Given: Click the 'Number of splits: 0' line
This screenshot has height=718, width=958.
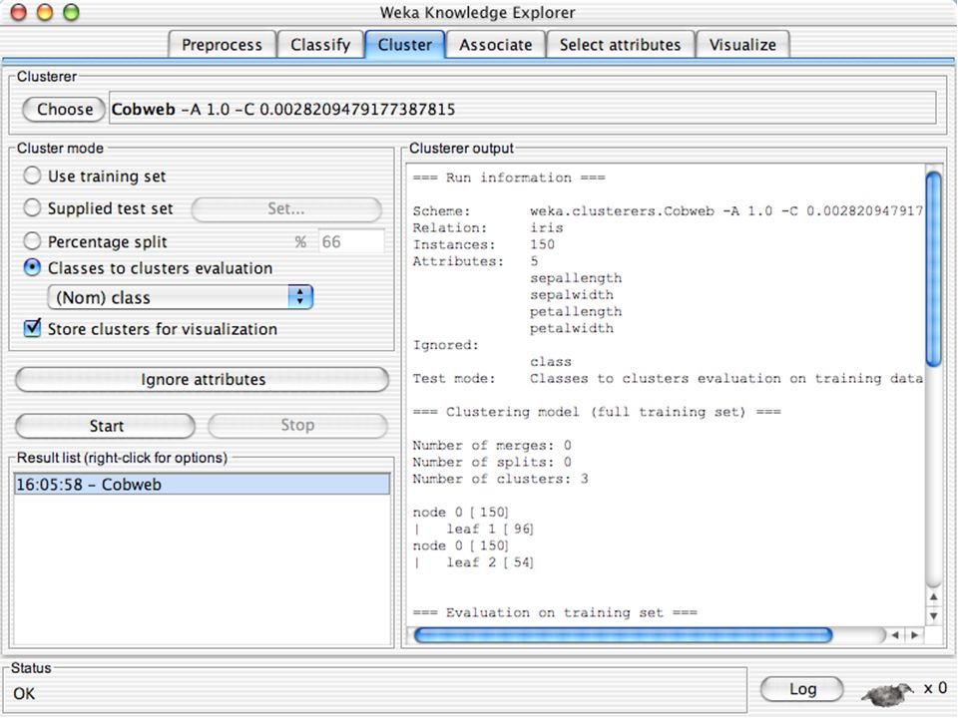Looking at the screenshot, I should pyautogui.click(x=492, y=462).
